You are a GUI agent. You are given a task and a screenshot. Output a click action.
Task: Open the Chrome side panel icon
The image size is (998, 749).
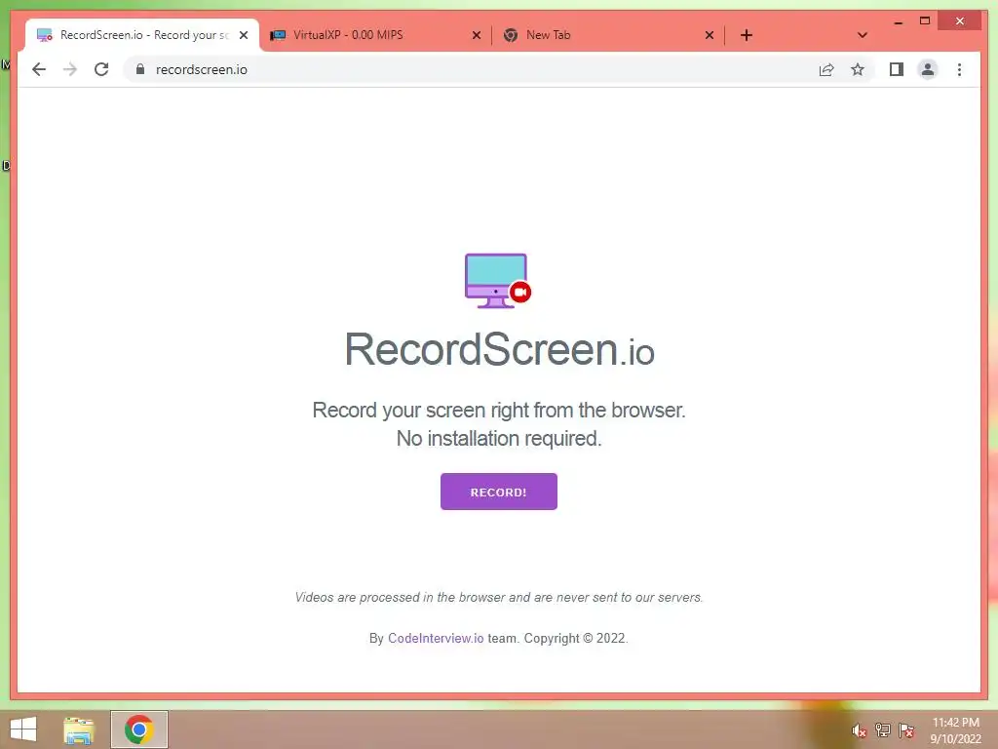pos(897,69)
